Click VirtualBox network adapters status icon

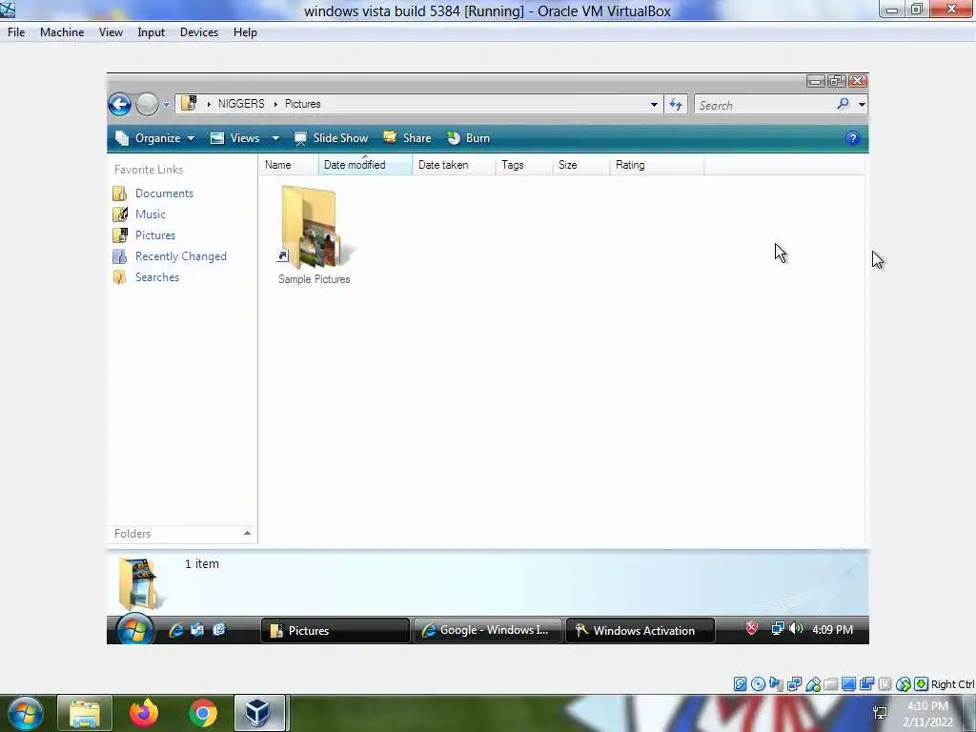(794, 684)
